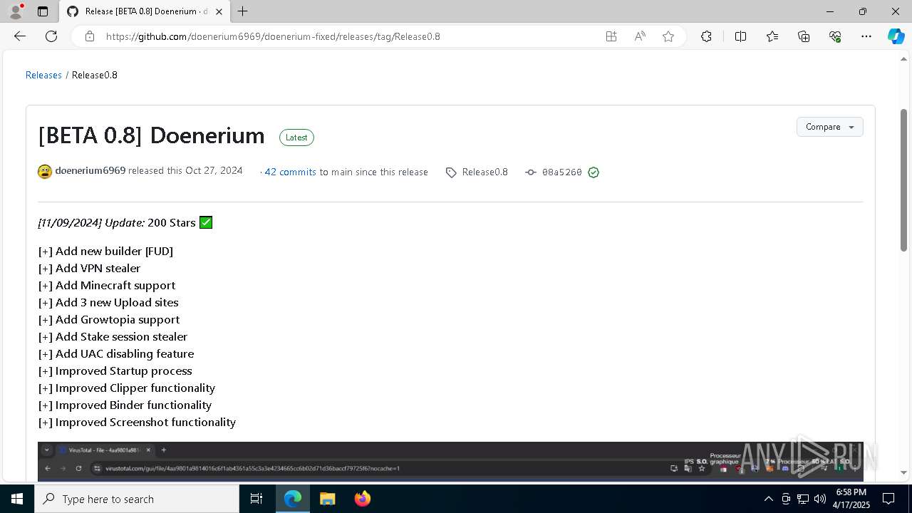Open the browser profile icon
Viewport: 912px width, 513px height.
16,11
